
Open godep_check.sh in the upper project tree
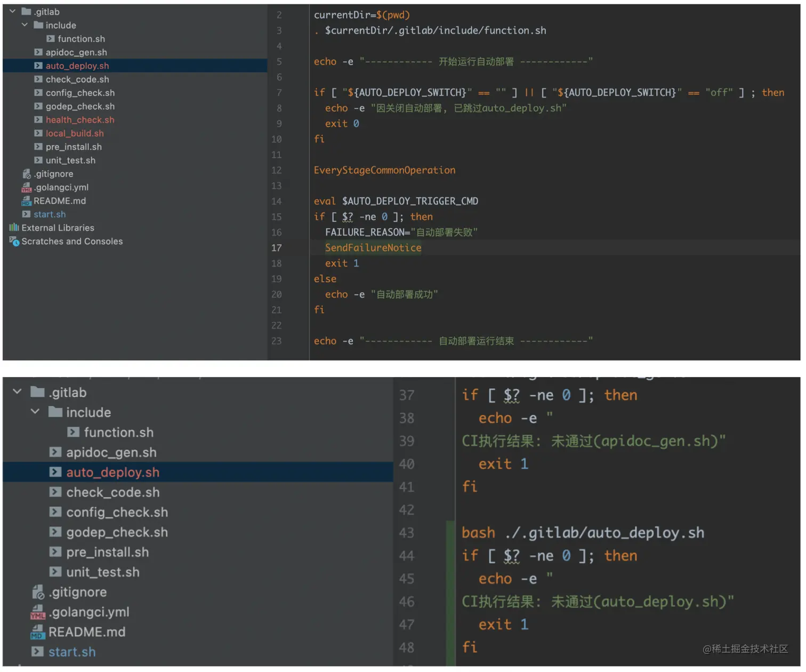point(80,106)
